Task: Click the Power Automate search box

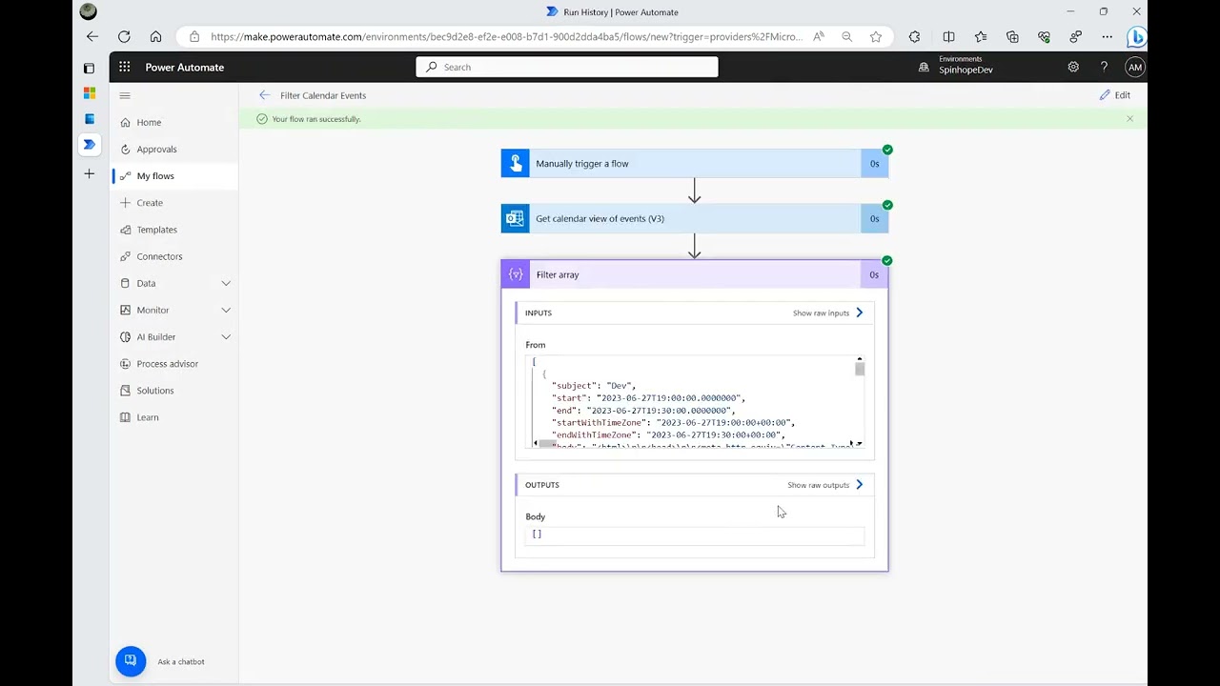Action: [x=567, y=67]
